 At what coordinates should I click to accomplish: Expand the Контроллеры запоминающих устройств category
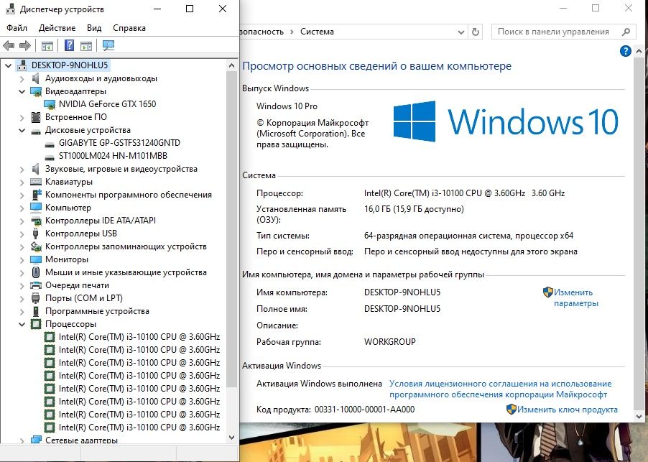click(x=22, y=246)
